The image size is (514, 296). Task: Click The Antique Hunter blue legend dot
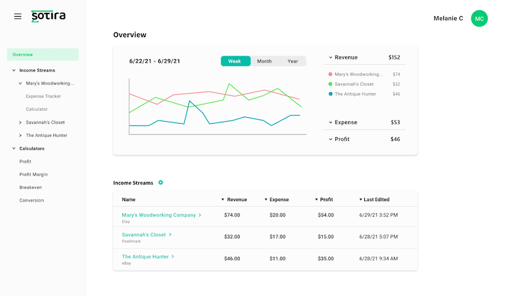point(330,94)
